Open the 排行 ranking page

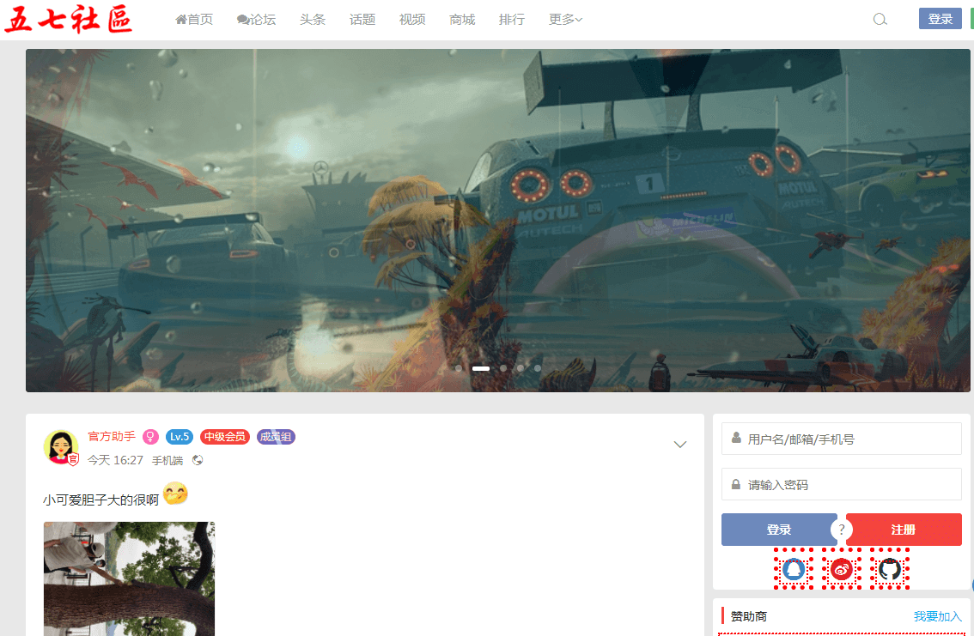pos(511,19)
